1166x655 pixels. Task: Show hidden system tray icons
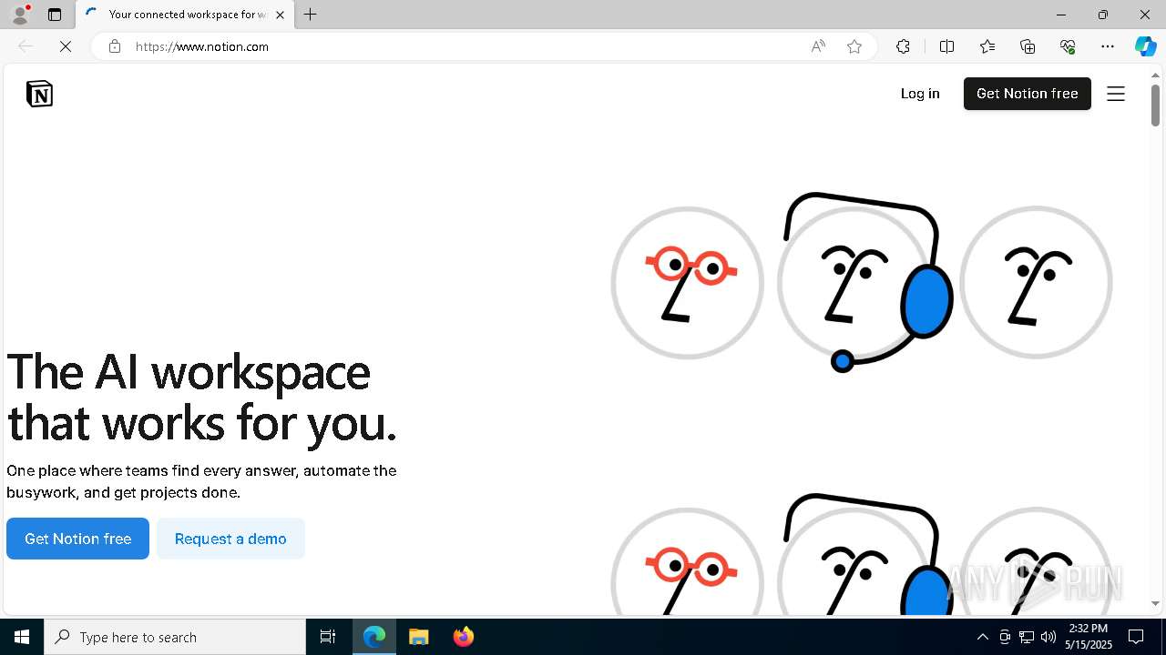(x=982, y=637)
